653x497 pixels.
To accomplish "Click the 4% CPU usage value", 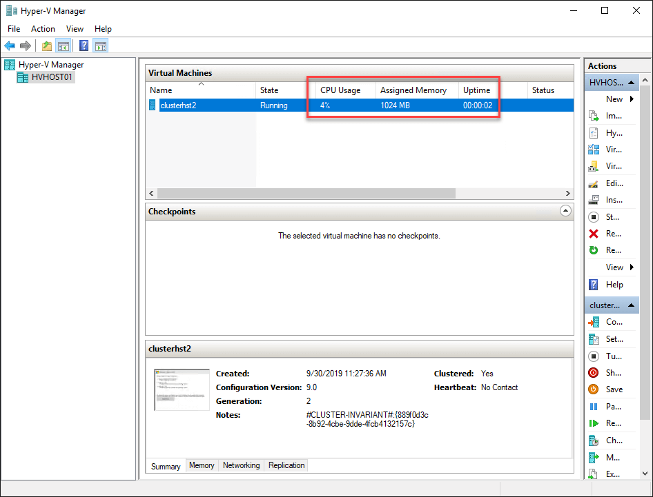I will click(325, 105).
